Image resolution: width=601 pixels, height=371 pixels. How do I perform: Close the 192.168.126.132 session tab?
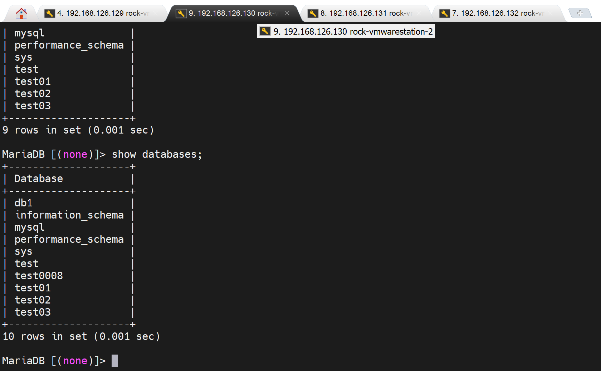pos(550,13)
